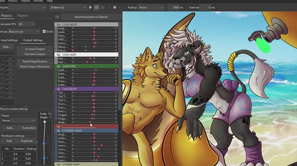This screenshot has height=166, width=297.
Task: Switch to the Input settings tab
Action: pyautogui.click(x=9, y=40)
